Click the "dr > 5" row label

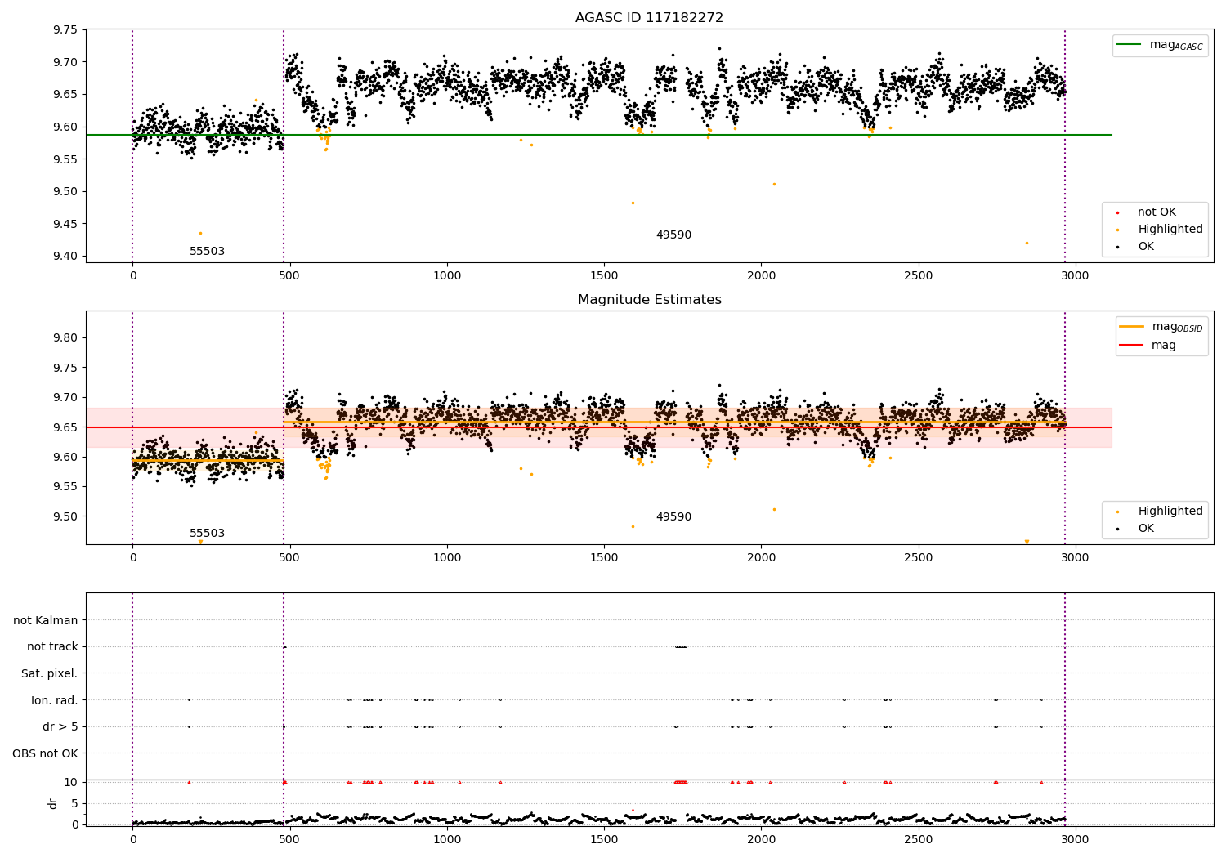[x=60, y=727]
